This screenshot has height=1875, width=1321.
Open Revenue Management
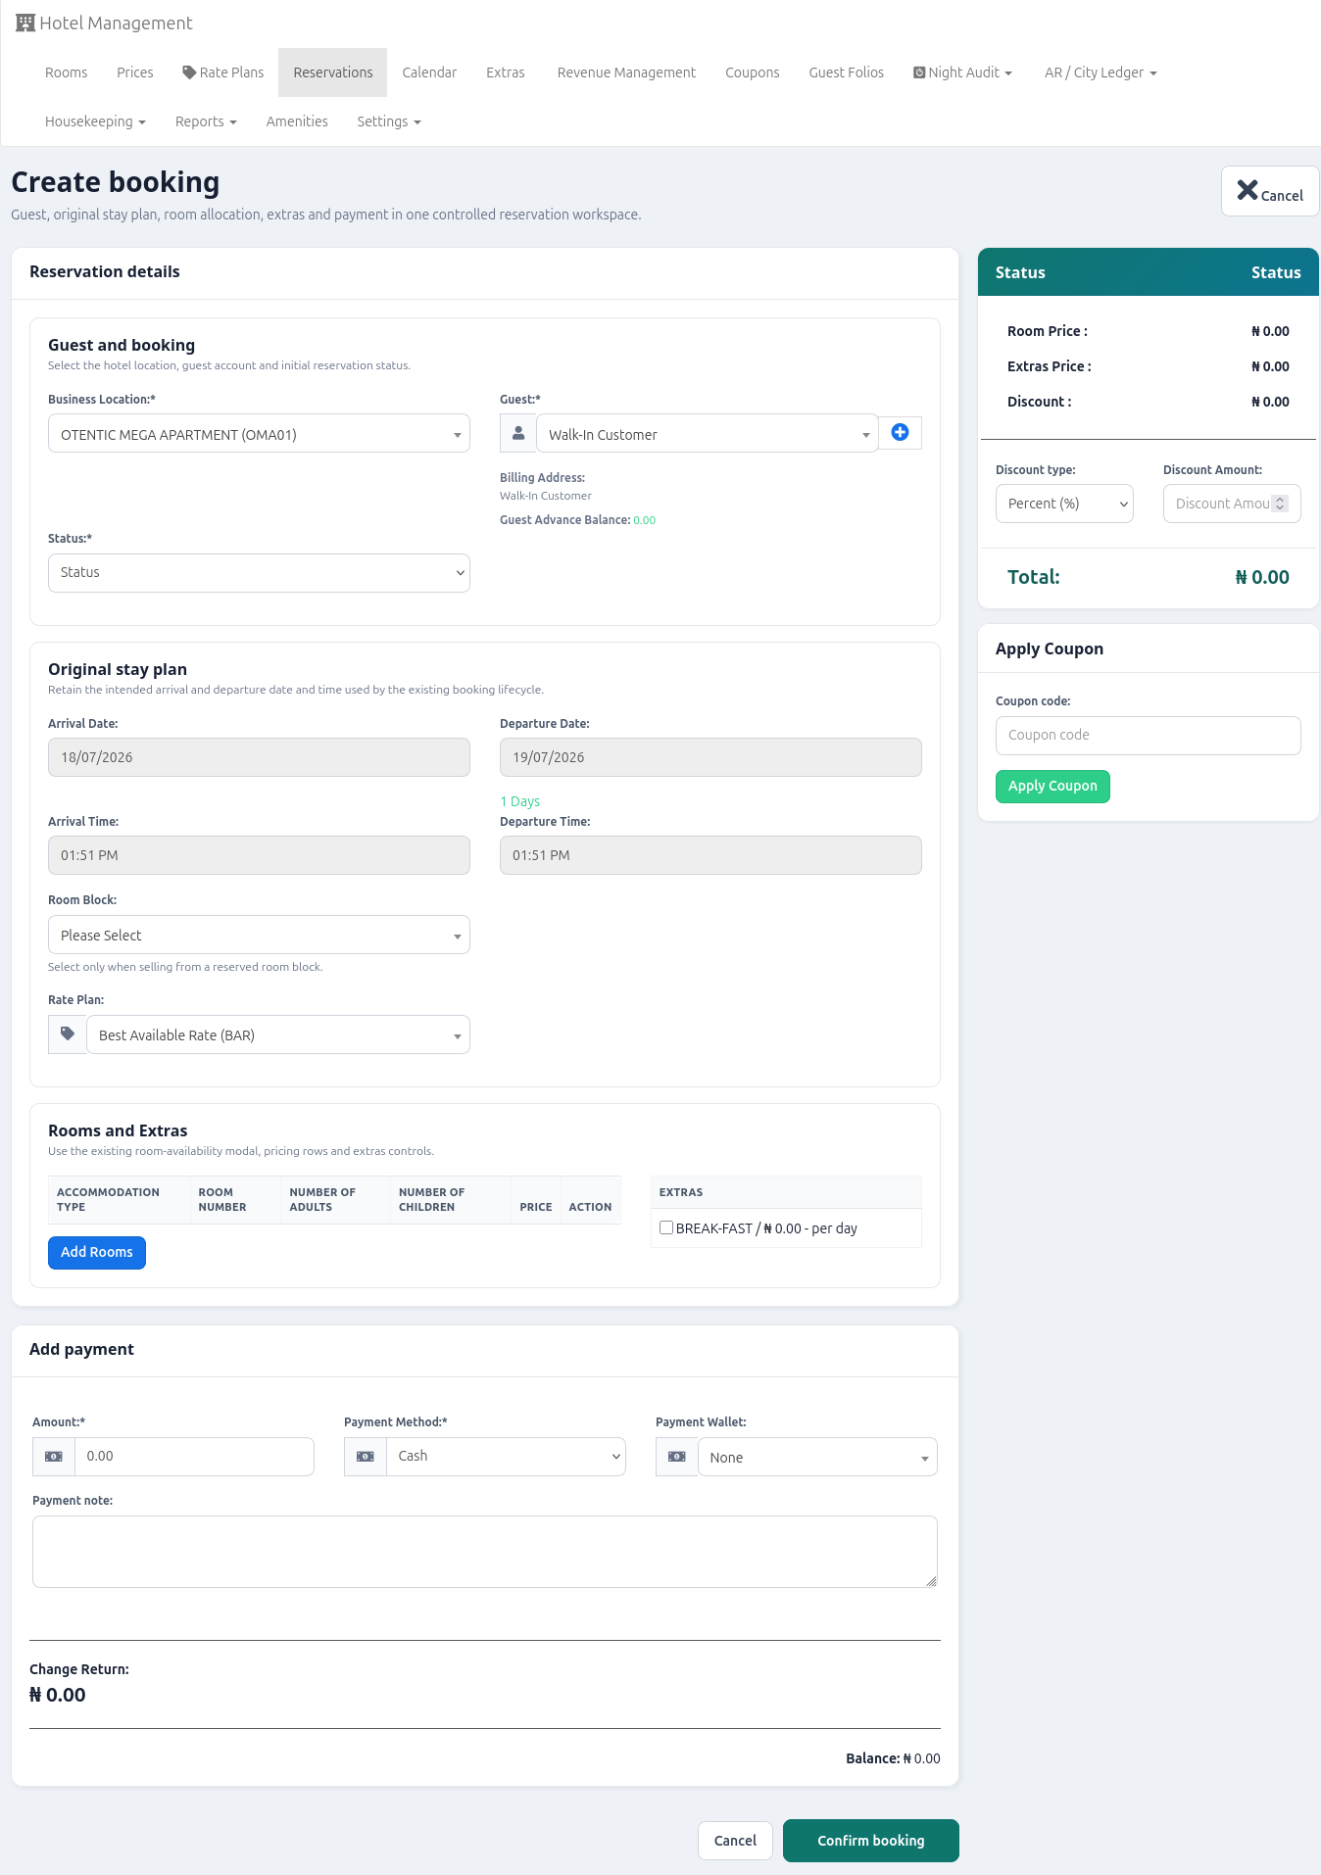coord(626,72)
